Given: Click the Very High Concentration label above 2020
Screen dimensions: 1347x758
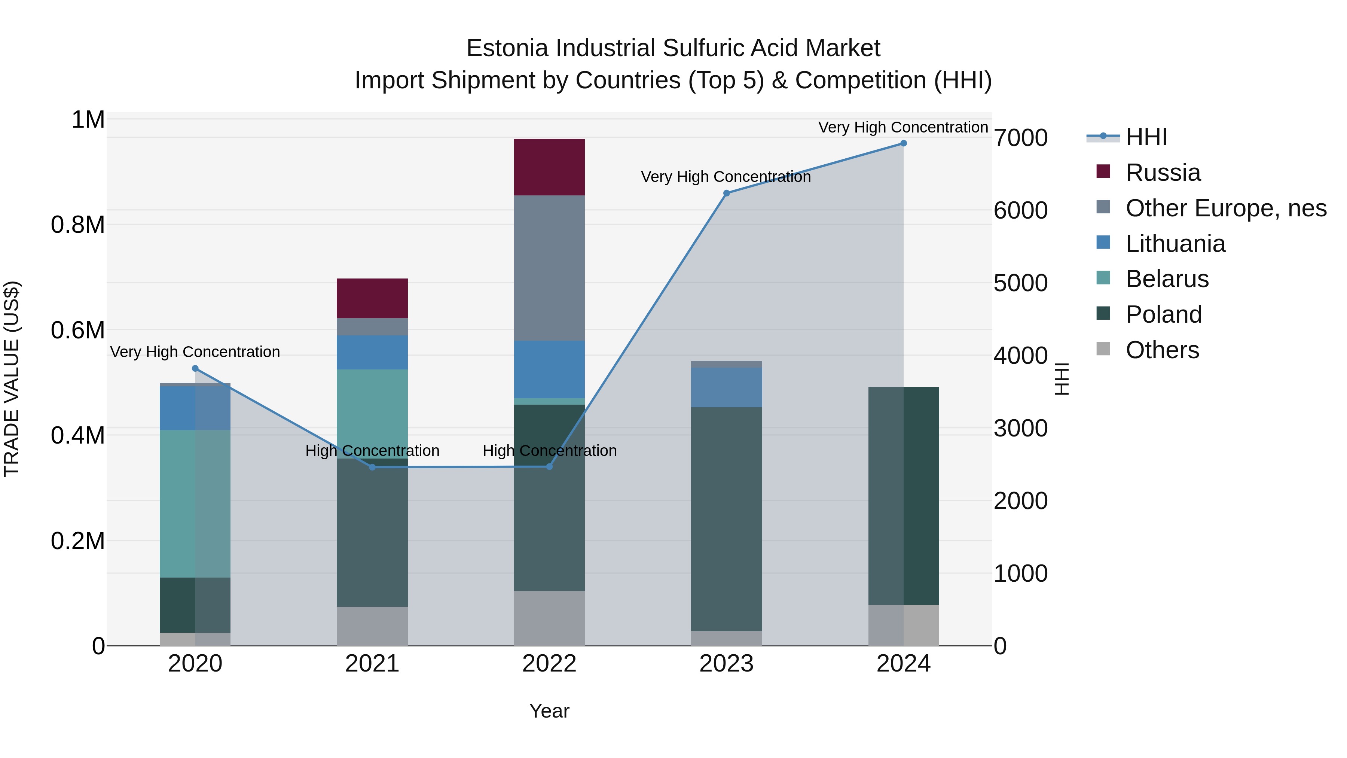Looking at the screenshot, I should 195,352.
